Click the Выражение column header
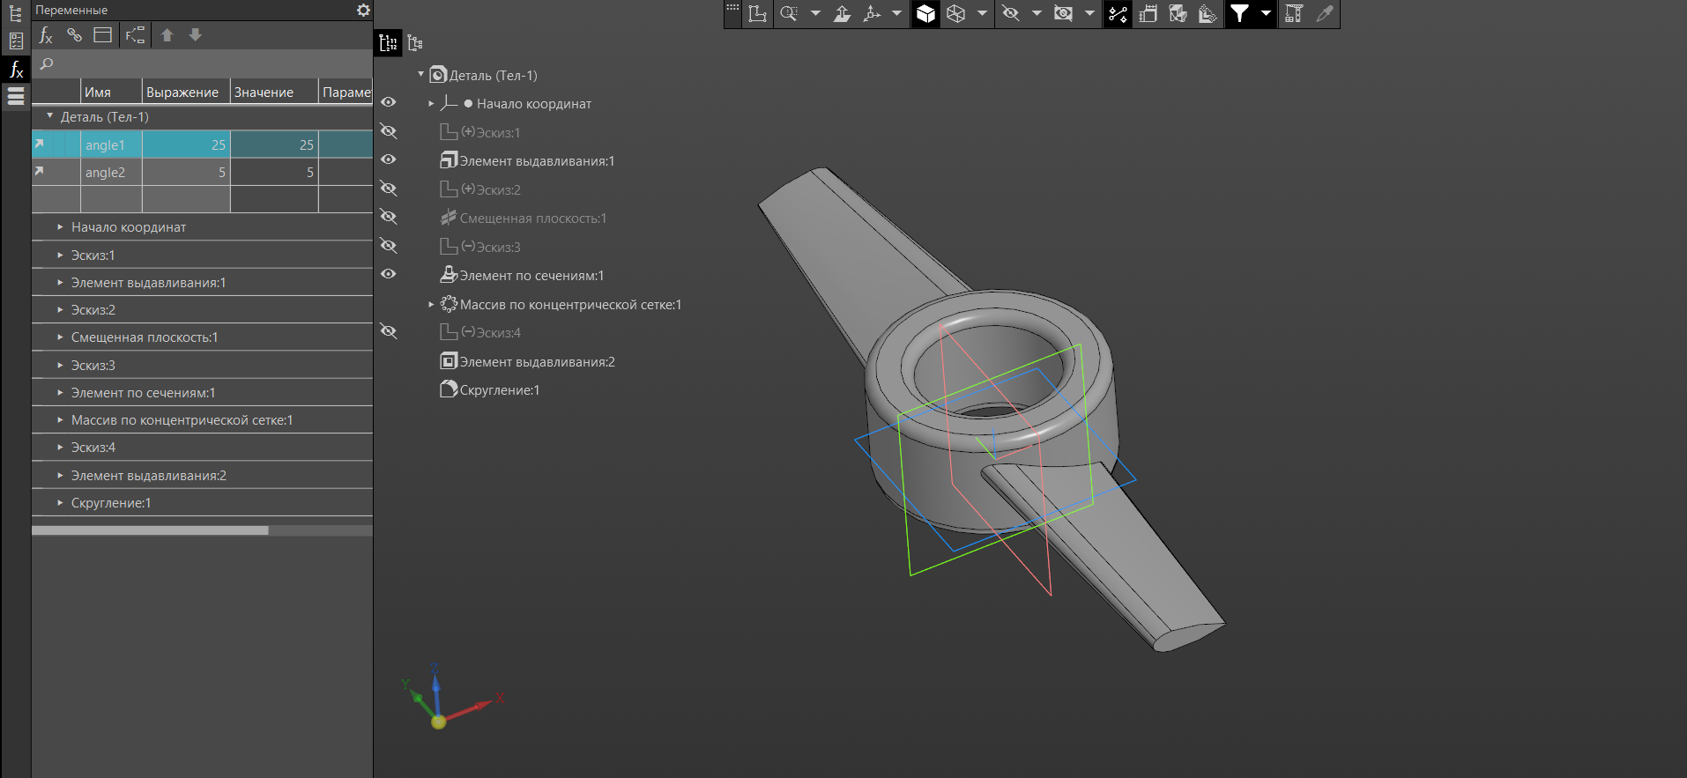Image resolution: width=1687 pixels, height=778 pixels. click(186, 92)
